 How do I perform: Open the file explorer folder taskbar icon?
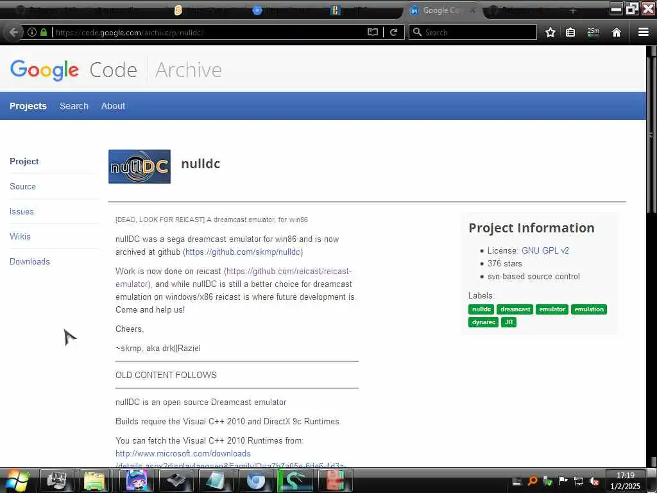(94, 481)
